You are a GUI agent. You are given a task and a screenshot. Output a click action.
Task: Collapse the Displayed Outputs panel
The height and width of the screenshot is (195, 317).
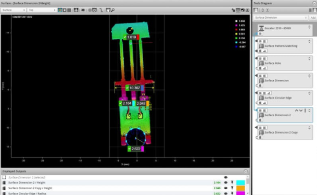pos(246,172)
